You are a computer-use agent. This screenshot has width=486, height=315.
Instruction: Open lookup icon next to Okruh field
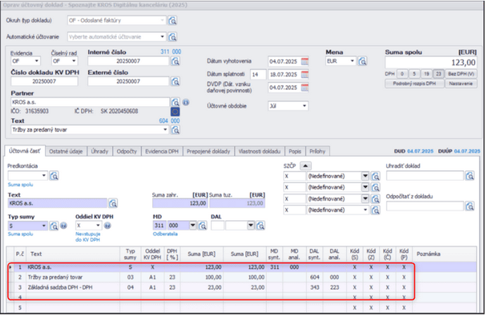(x=173, y=20)
